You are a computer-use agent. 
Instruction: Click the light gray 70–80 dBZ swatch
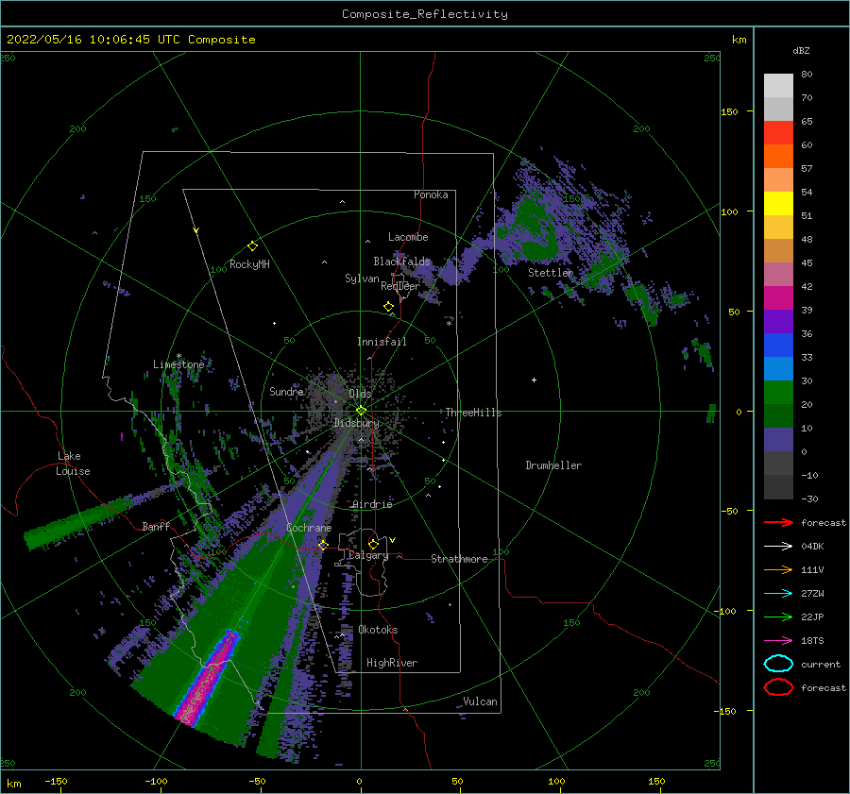tap(778, 86)
